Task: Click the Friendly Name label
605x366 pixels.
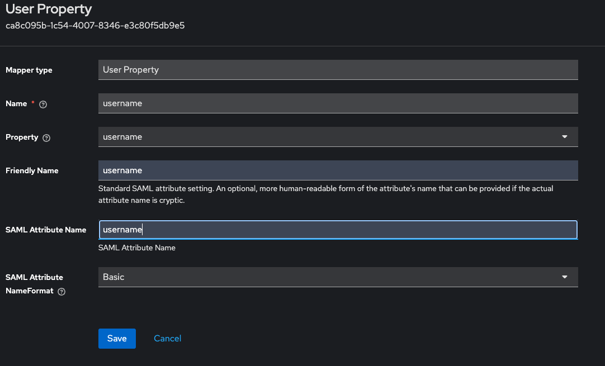Action: click(32, 171)
